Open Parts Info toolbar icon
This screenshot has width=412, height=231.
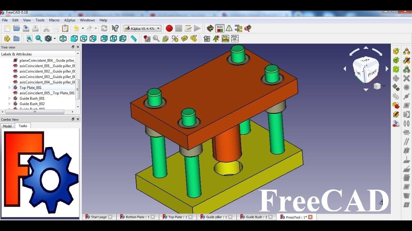225,39
